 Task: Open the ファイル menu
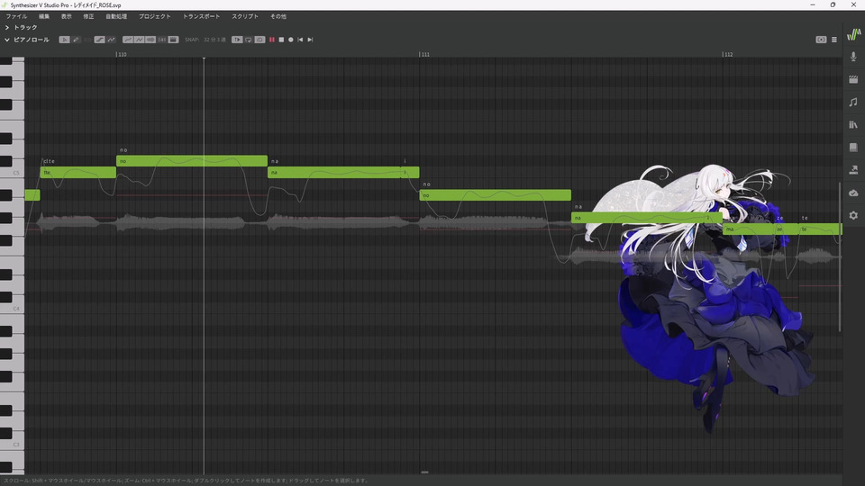[x=16, y=16]
